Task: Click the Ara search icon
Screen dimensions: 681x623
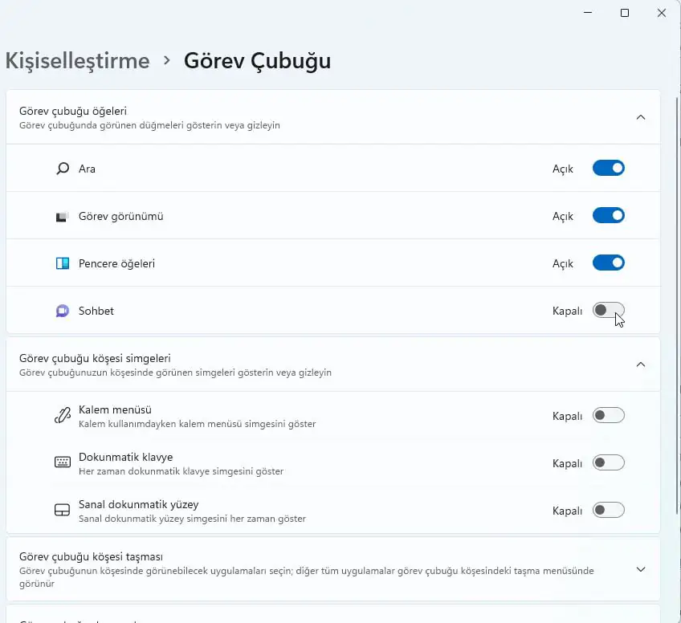Action: pos(62,169)
